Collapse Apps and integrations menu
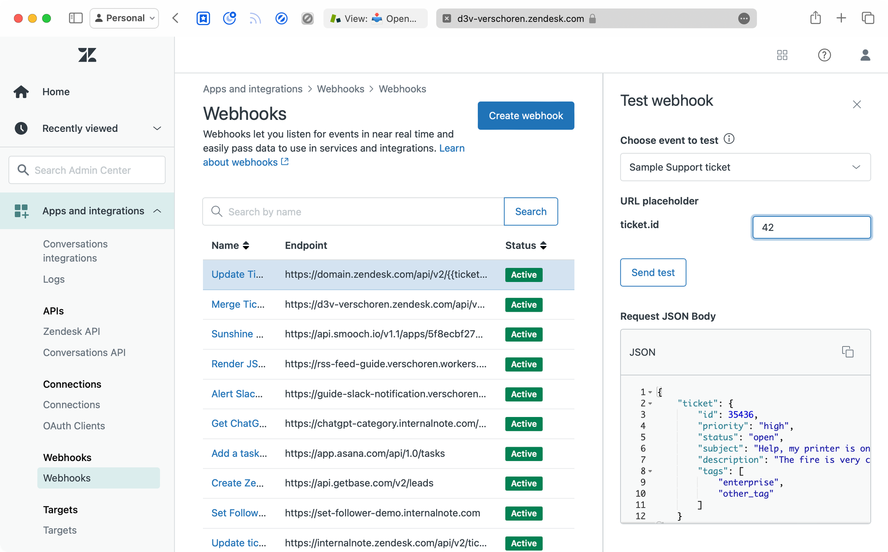The width and height of the screenshot is (888, 552). pos(157,211)
